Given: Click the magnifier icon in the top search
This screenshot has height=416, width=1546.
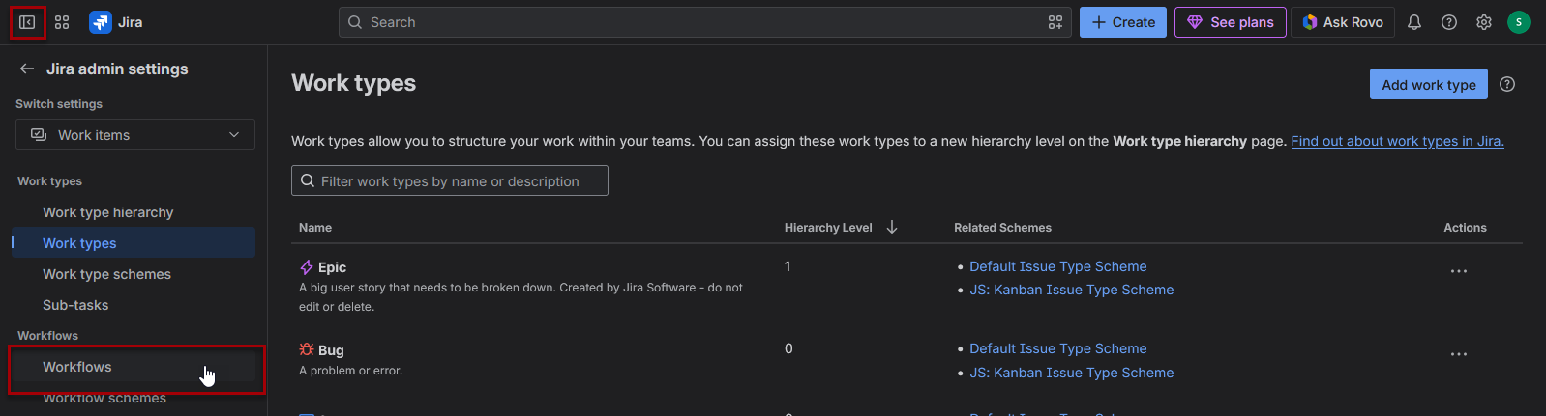Looking at the screenshot, I should (355, 22).
